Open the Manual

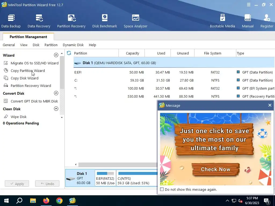pos(248,21)
